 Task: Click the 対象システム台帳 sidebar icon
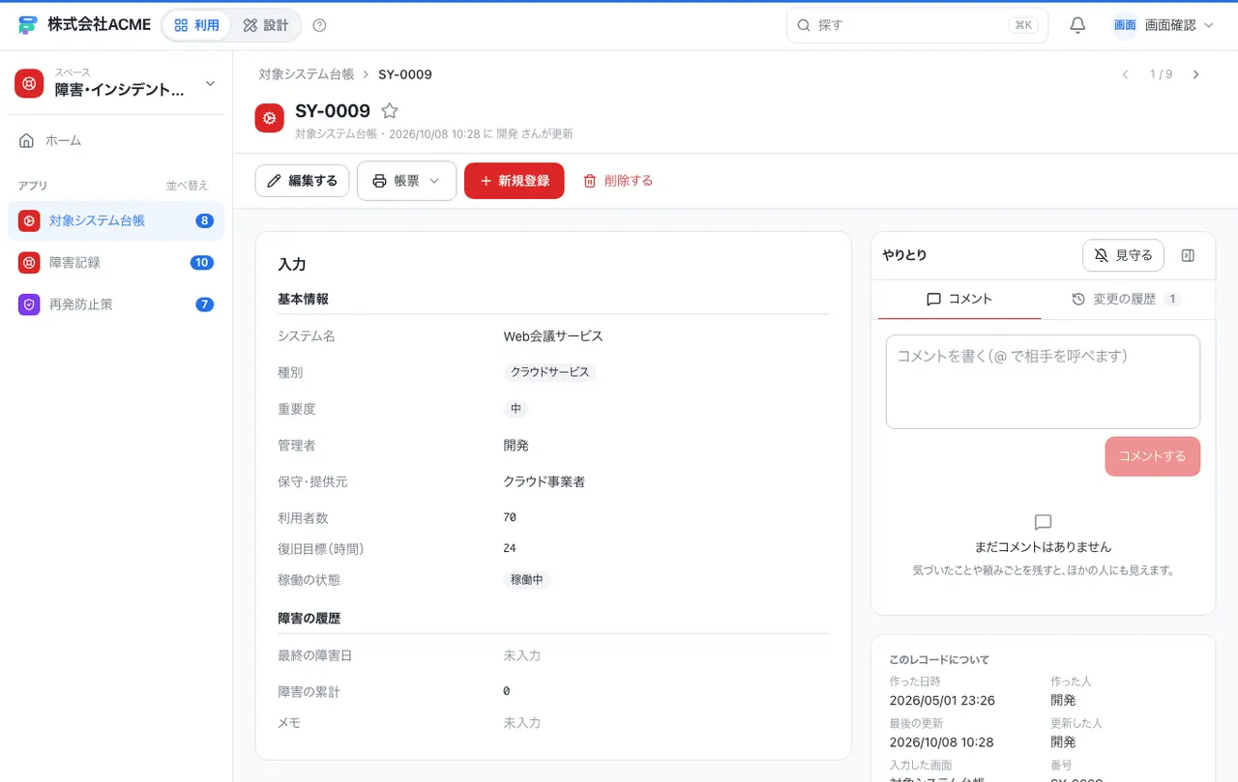tap(30, 221)
